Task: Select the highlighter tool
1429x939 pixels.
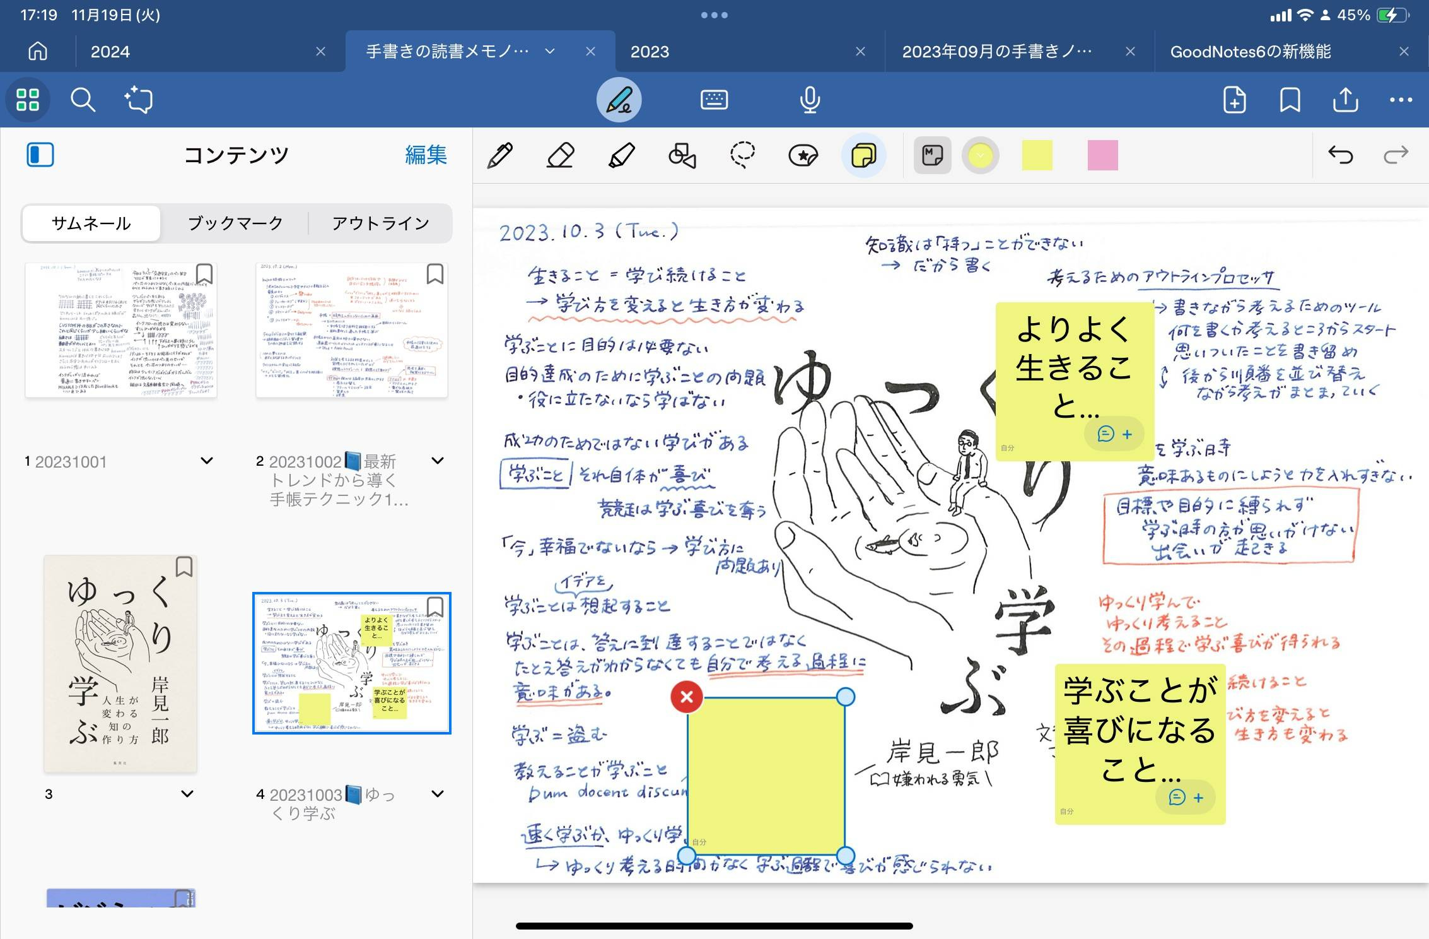Action: 621,155
